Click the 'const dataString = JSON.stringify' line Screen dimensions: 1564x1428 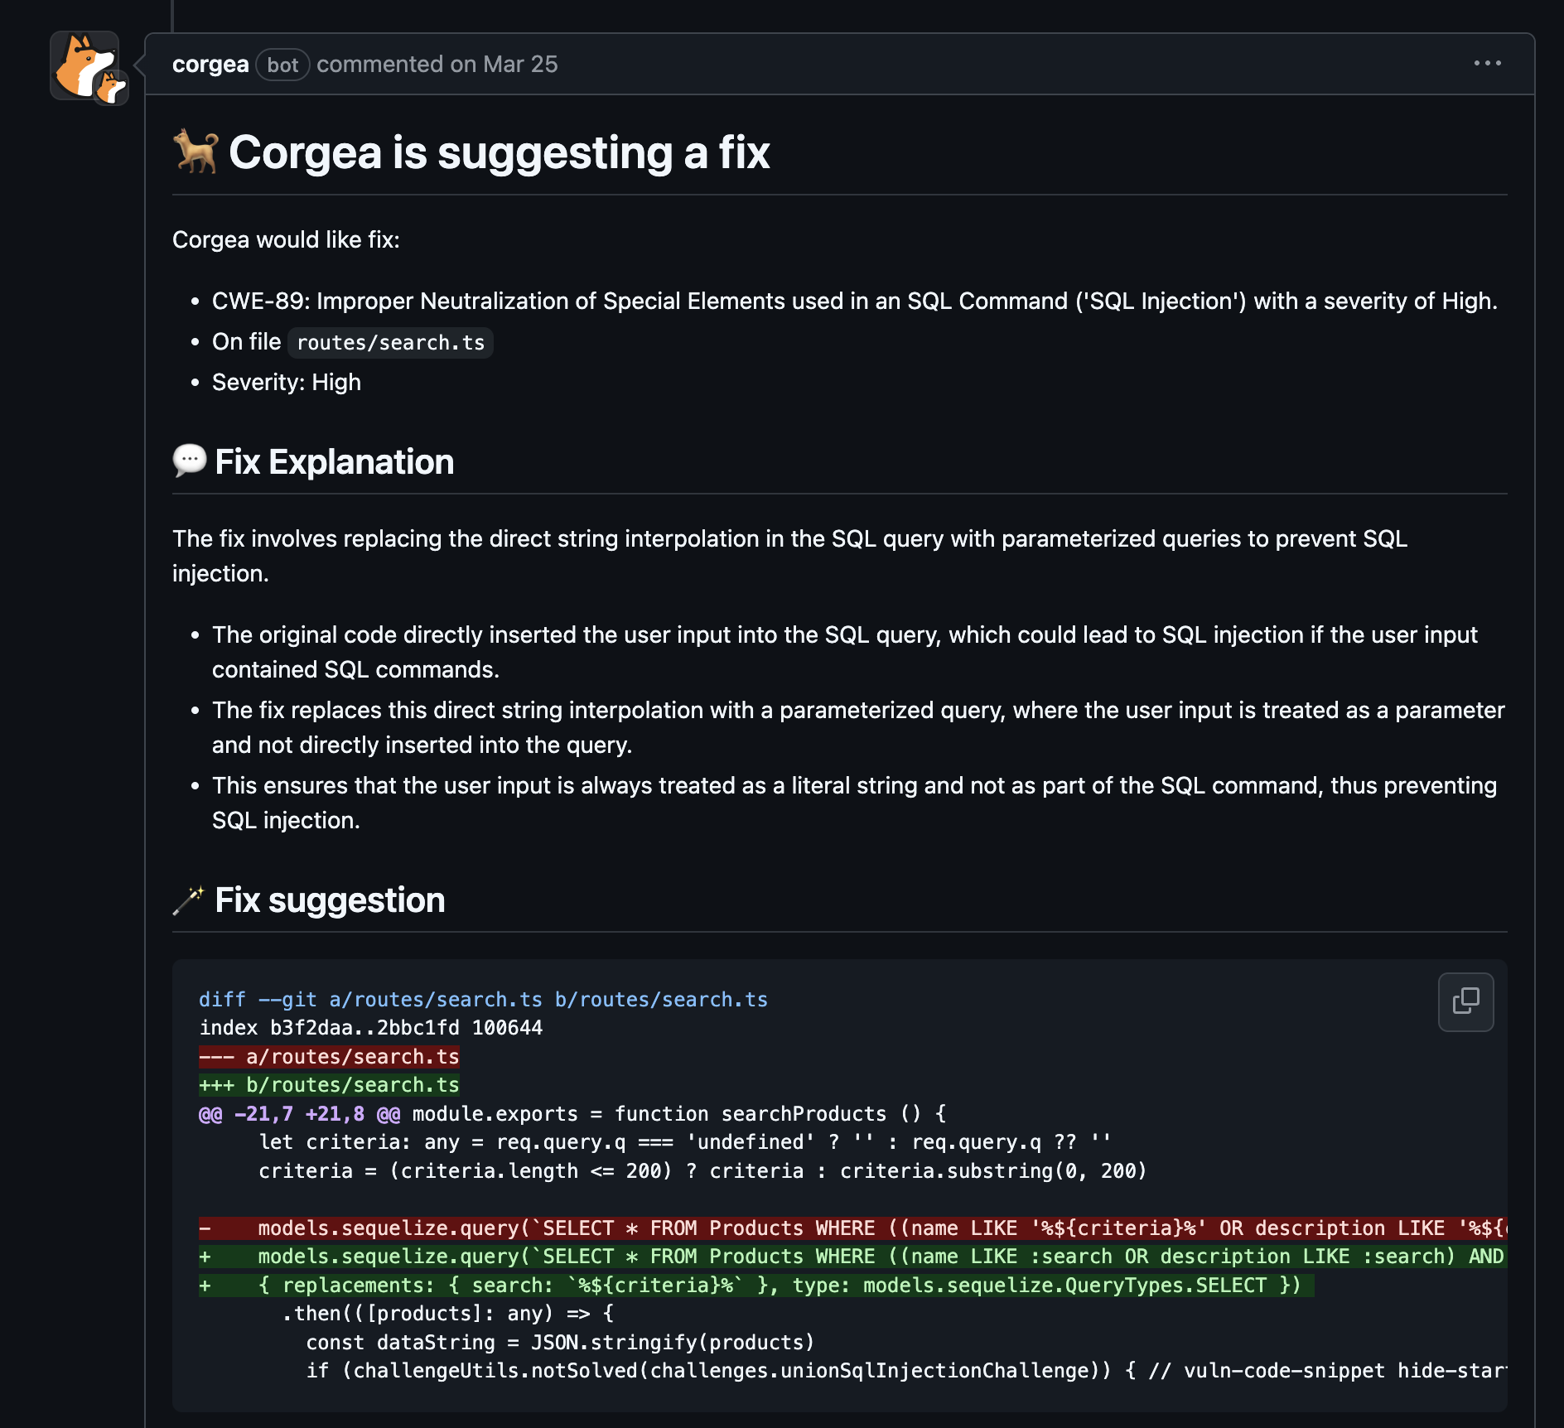[x=560, y=1343]
